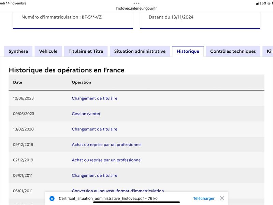273x205 pixels.
Task: Tap the three-dot multitasking control
Action: pos(136,3)
